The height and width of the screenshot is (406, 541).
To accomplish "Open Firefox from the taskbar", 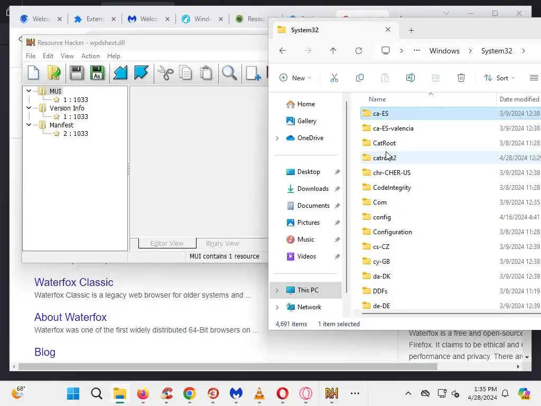I will (143, 393).
